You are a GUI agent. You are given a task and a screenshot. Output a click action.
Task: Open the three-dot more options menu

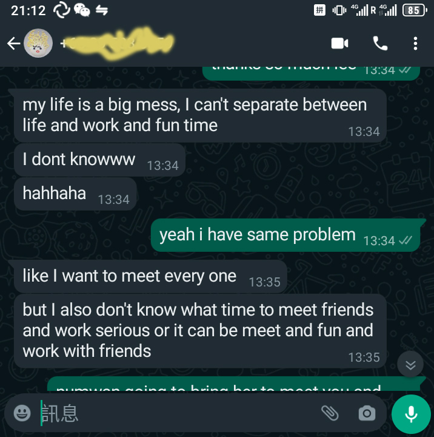[x=415, y=44]
